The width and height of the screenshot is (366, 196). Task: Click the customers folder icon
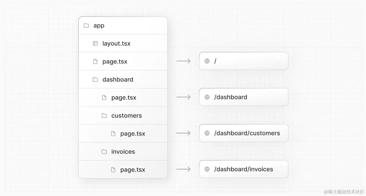point(104,116)
